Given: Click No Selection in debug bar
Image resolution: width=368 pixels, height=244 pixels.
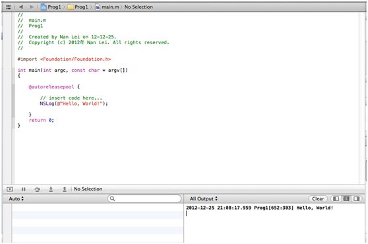Looking at the screenshot, I should (88, 189).
